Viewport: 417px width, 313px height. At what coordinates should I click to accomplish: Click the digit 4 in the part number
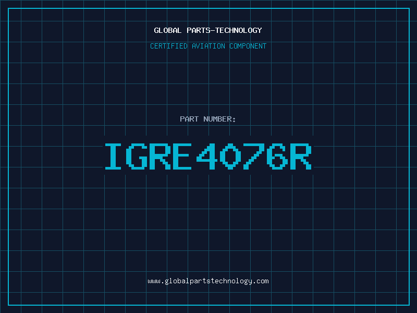coord(208,156)
